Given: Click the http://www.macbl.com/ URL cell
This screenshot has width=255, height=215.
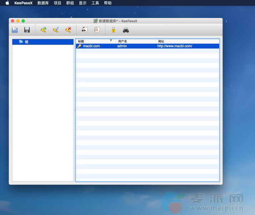Looking at the screenshot, I should click(175, 46).
